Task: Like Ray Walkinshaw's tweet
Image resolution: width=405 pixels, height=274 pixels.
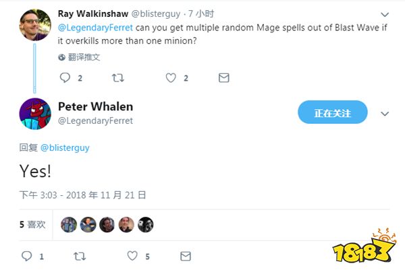Action: 171,77
